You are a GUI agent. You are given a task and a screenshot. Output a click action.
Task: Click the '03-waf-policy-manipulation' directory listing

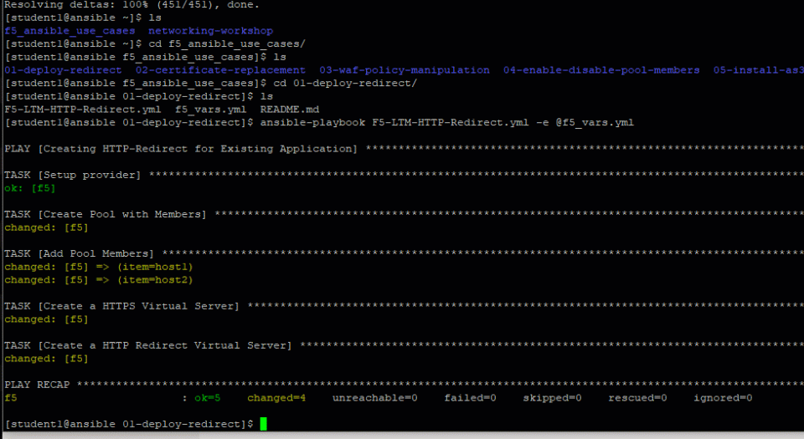(x=404, y=70)
